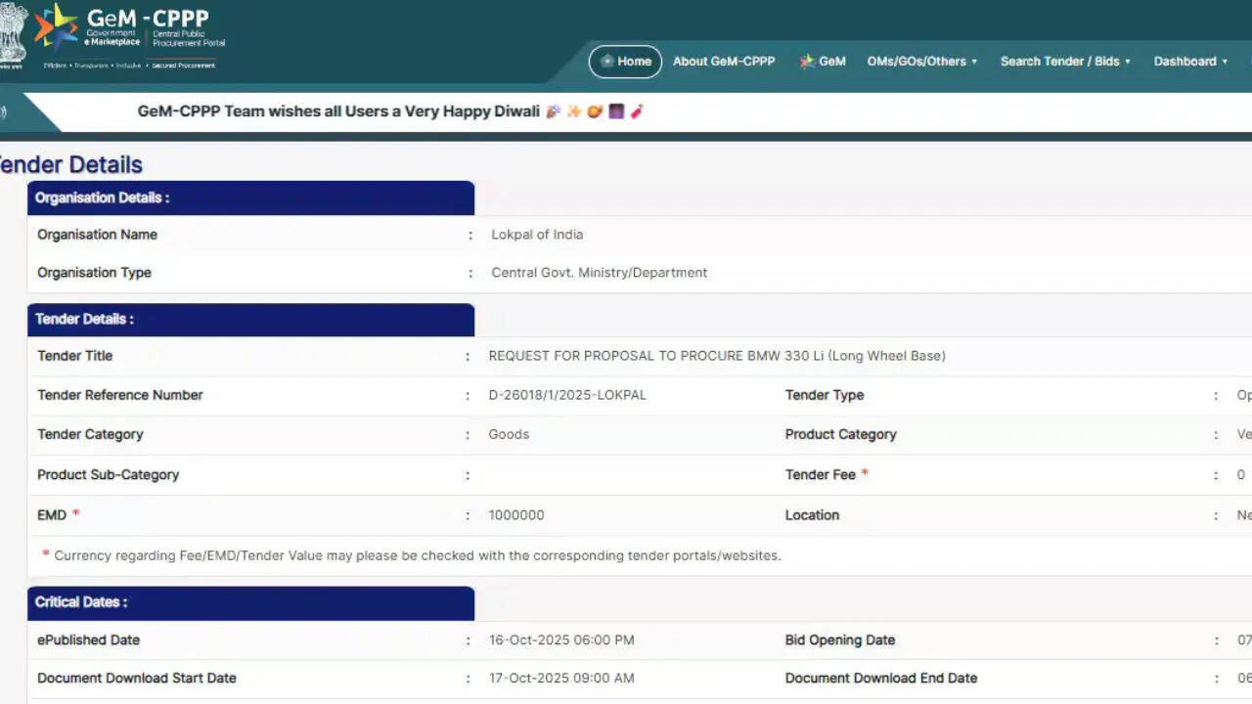Select the Critical Dates section header
The image size is (1252, 704).
250,602
